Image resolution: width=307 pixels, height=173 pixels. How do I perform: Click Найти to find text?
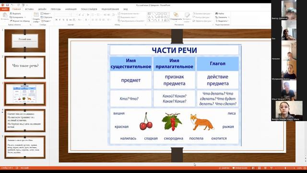click(220, 13)
